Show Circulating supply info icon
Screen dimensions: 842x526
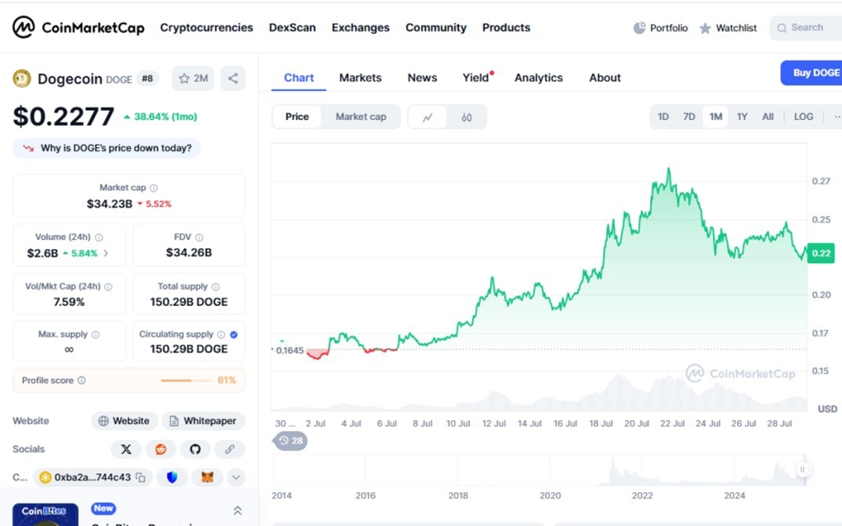click(221, 335)
